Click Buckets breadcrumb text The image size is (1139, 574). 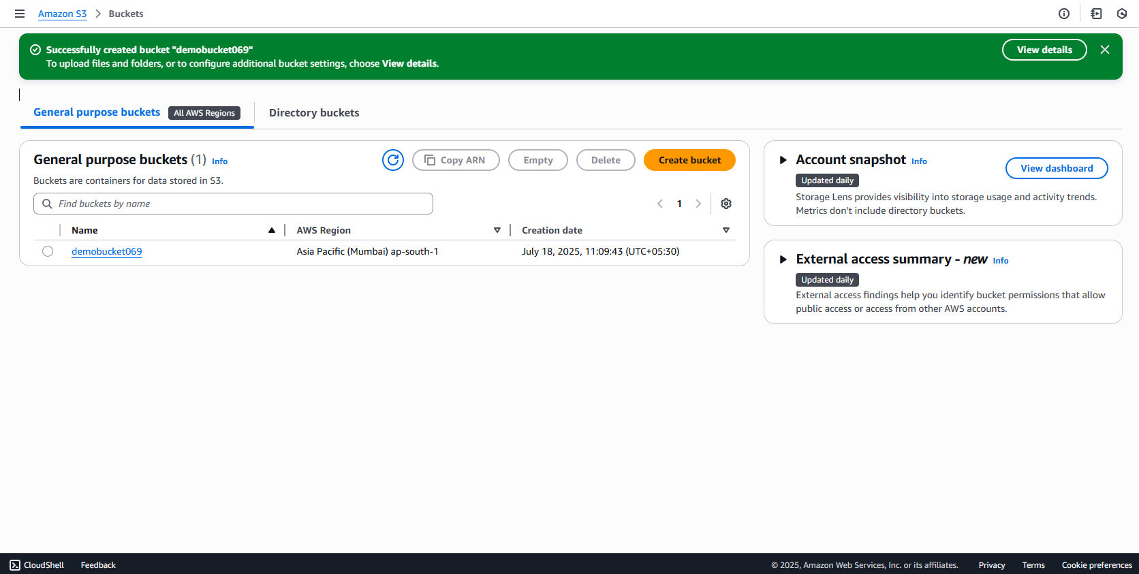tap(126, 14)
